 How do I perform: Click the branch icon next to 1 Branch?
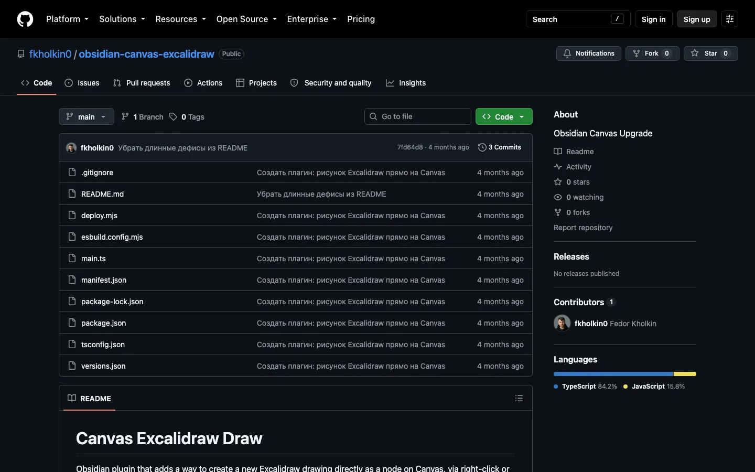[x=125, y=117]
